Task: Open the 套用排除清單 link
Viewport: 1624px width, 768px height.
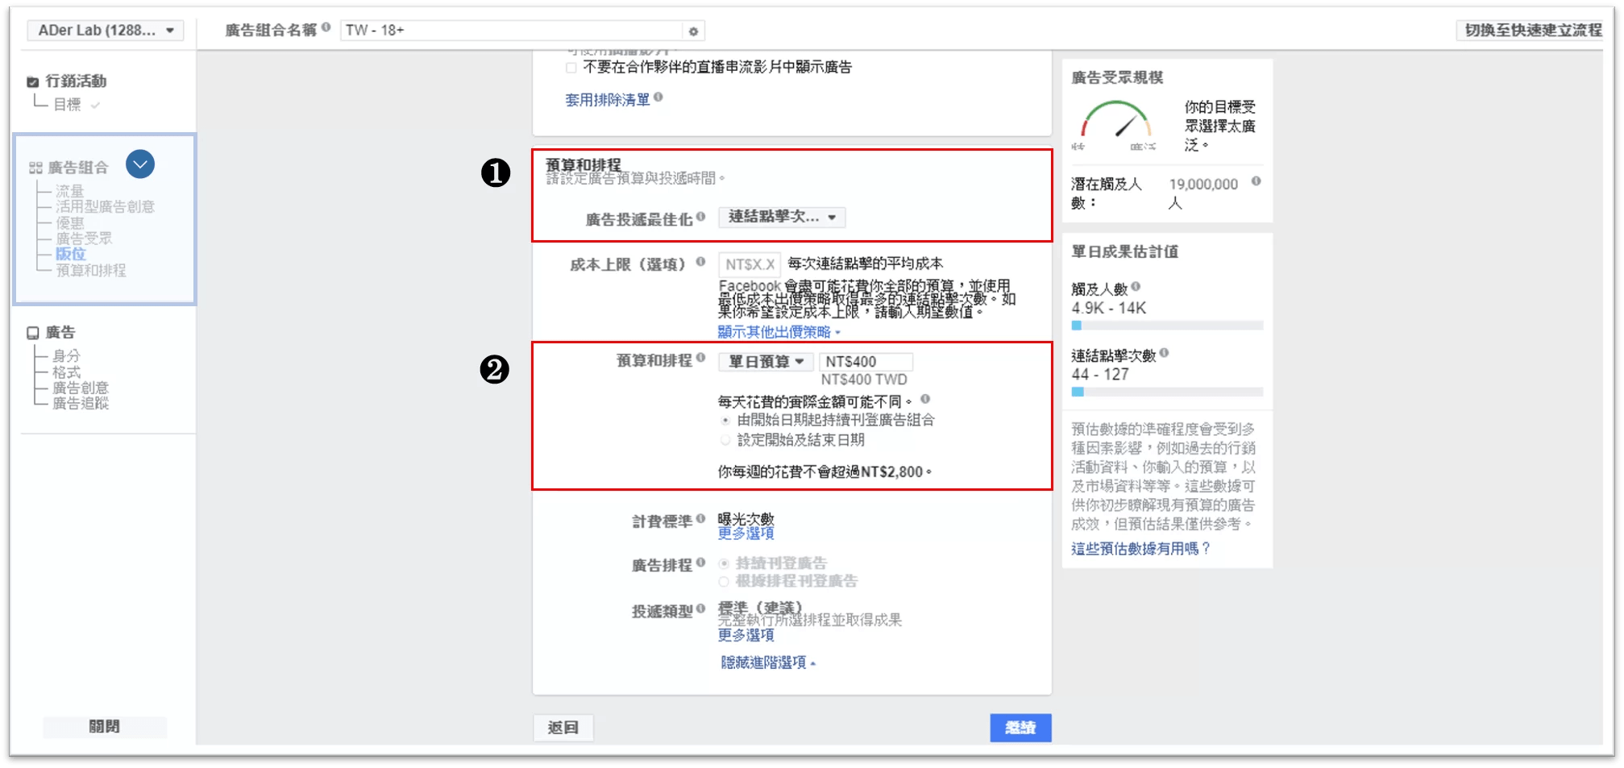Action: coord(607,100)
